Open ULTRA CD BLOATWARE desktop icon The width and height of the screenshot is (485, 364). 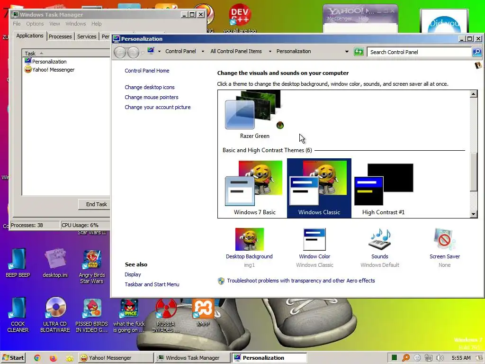click(55, 315)
